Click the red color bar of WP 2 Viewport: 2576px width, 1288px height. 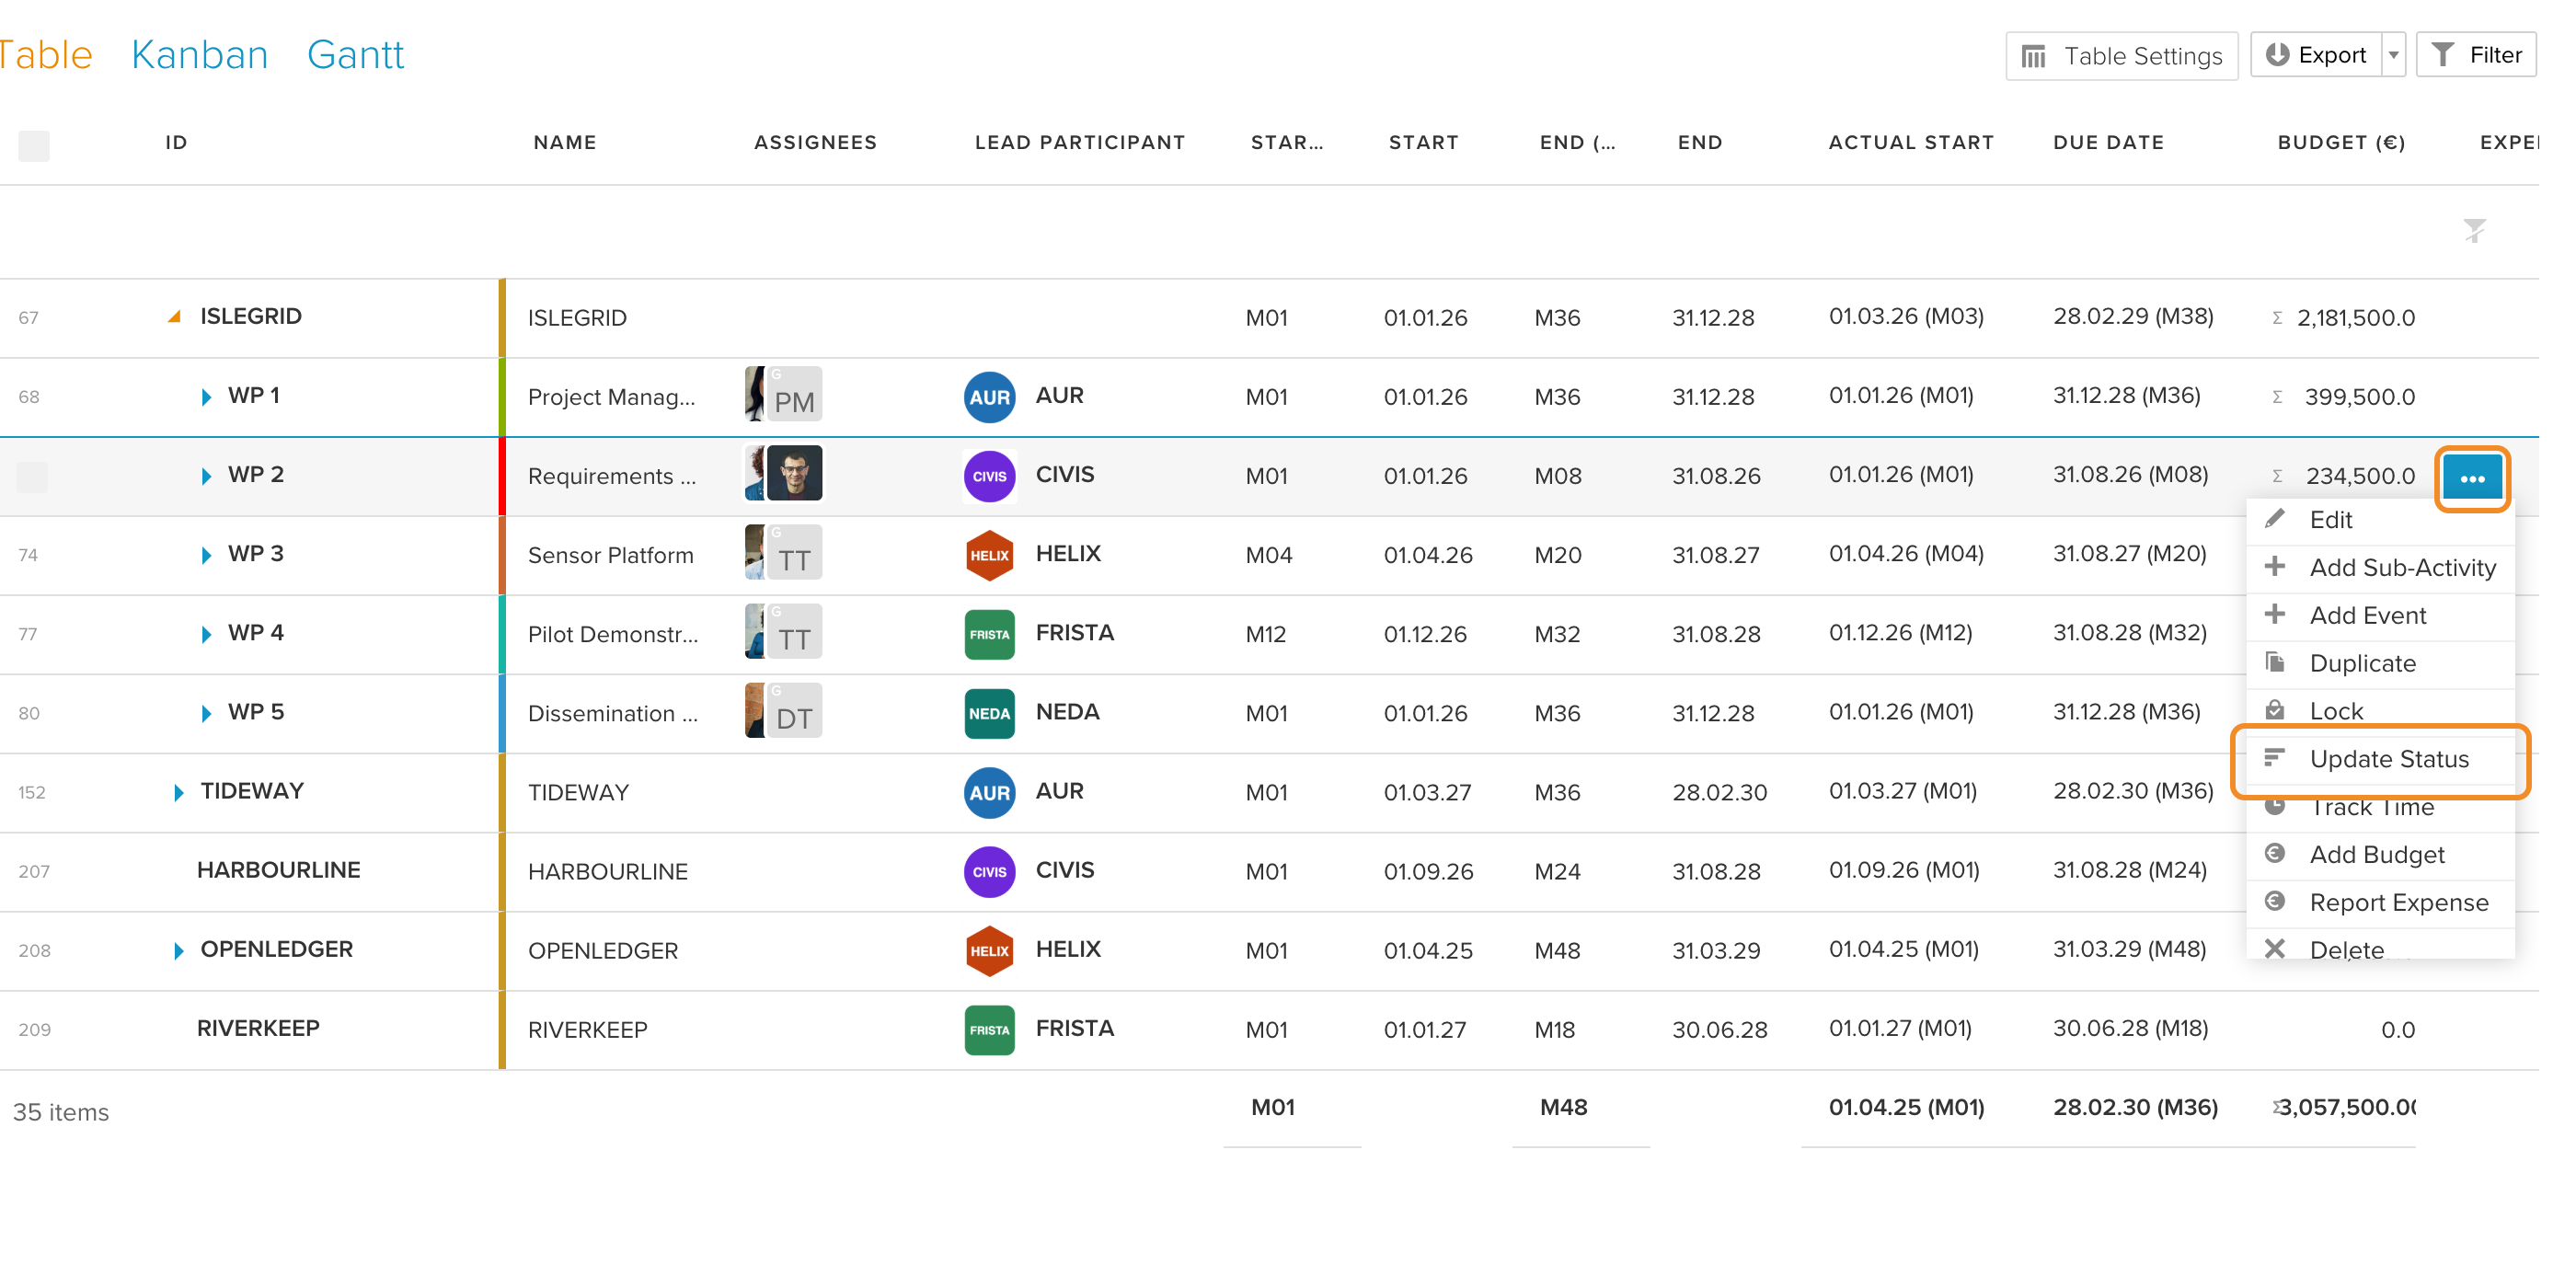point(502,476)
